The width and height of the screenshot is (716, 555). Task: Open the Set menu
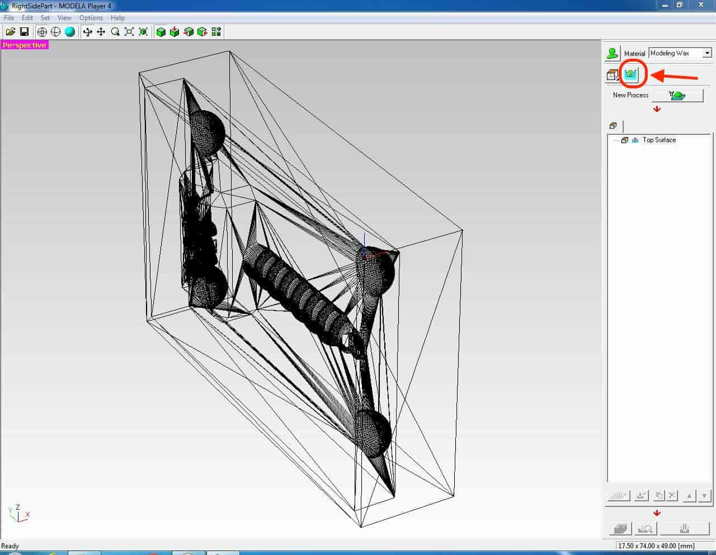click(45, 18)
